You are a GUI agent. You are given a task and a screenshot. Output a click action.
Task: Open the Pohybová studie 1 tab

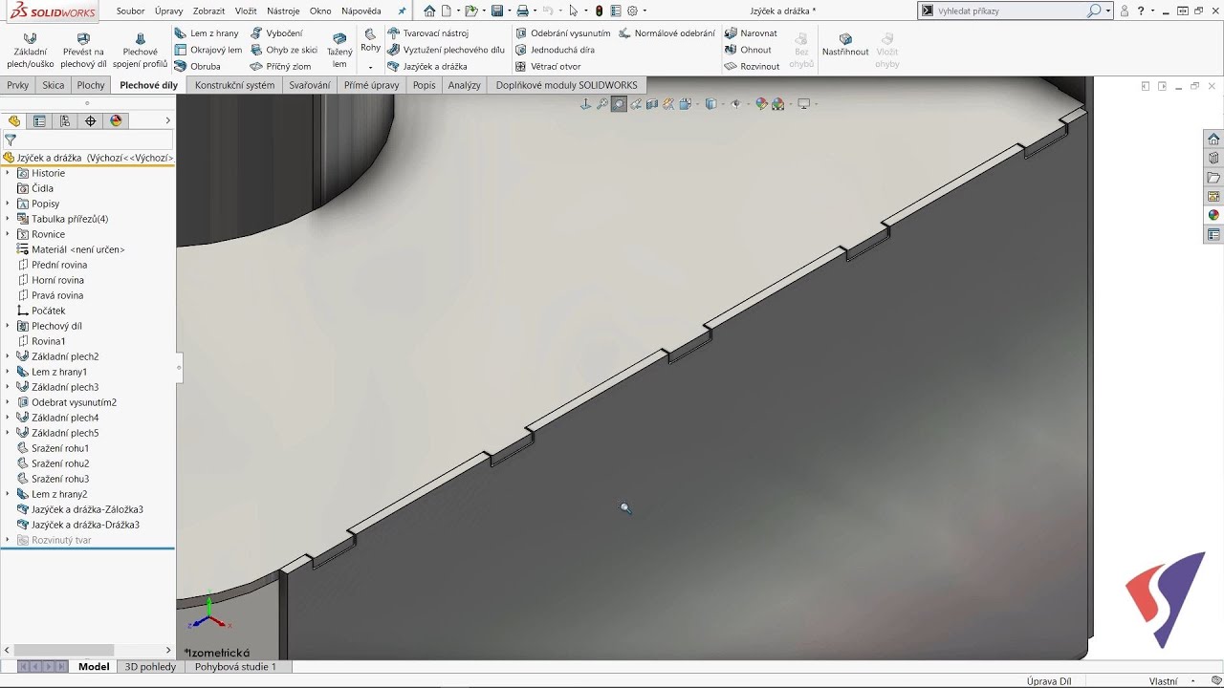235,667
